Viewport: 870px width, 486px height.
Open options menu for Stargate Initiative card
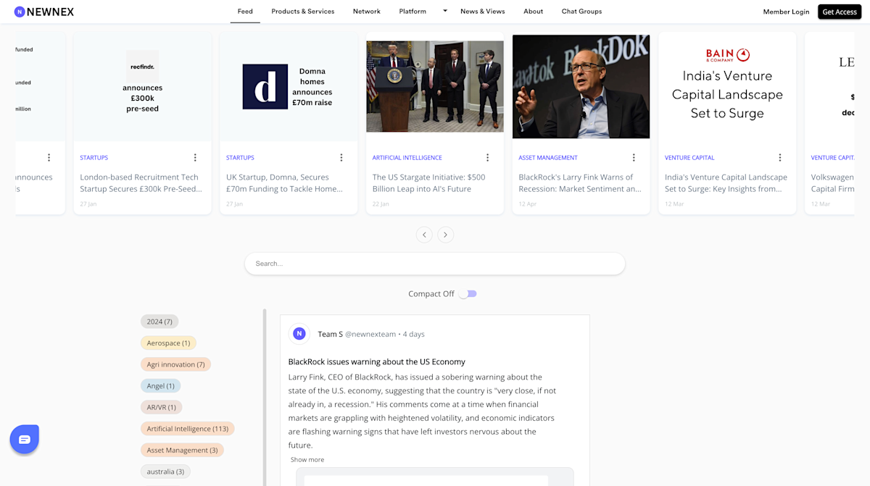coord(487,158)
